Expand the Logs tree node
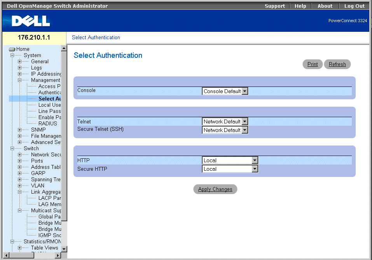This screenshot has height=260, width=372. coord(19,68)
